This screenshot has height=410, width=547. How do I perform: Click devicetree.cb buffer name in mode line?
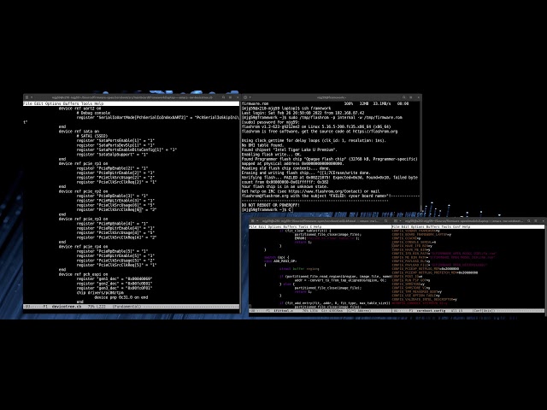[67, 307]
